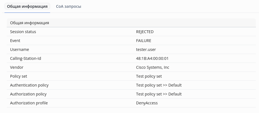
Task: Click the FAILURE event value
Action: point(144,41)
